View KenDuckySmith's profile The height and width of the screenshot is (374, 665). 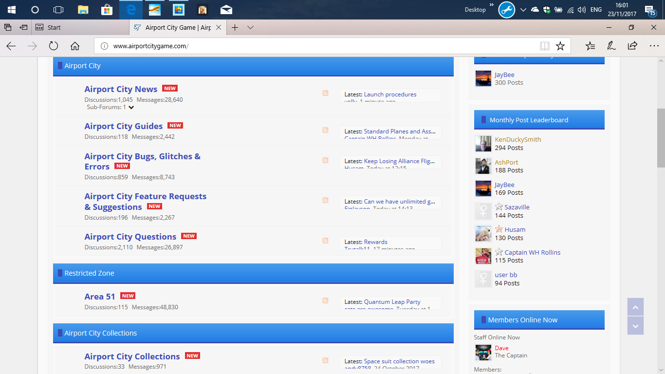click(x=518, y=139)
